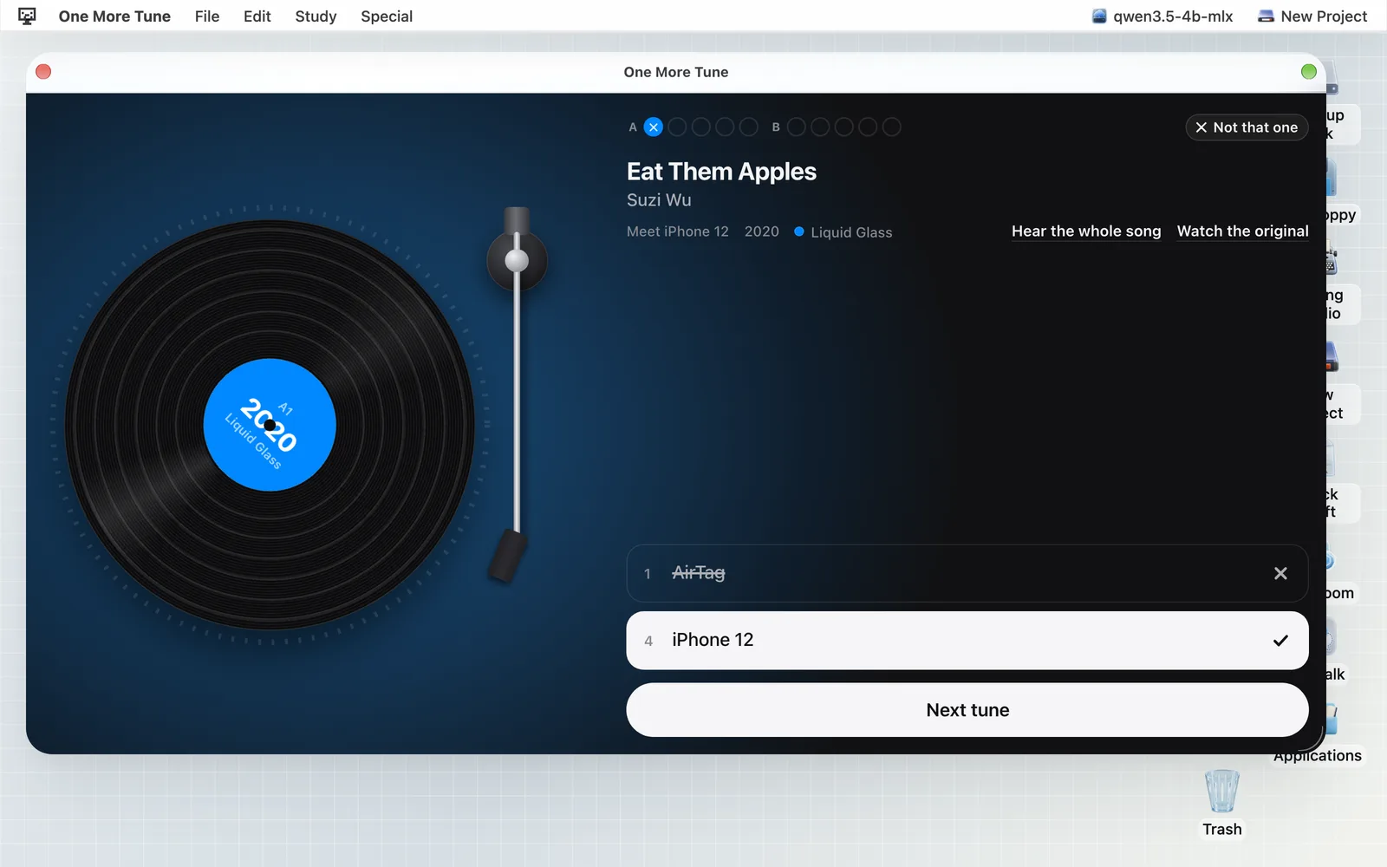Select the crossed-out AirTag answer row
Screen dimensions: 1387x867
(967, 573)
